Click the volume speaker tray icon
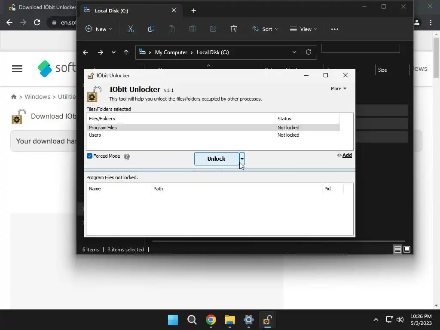440x330 pixels. coord(400,320)
